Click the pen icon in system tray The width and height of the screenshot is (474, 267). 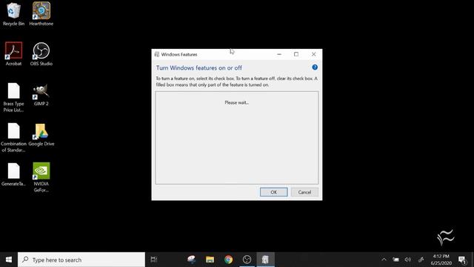(421, 260)
